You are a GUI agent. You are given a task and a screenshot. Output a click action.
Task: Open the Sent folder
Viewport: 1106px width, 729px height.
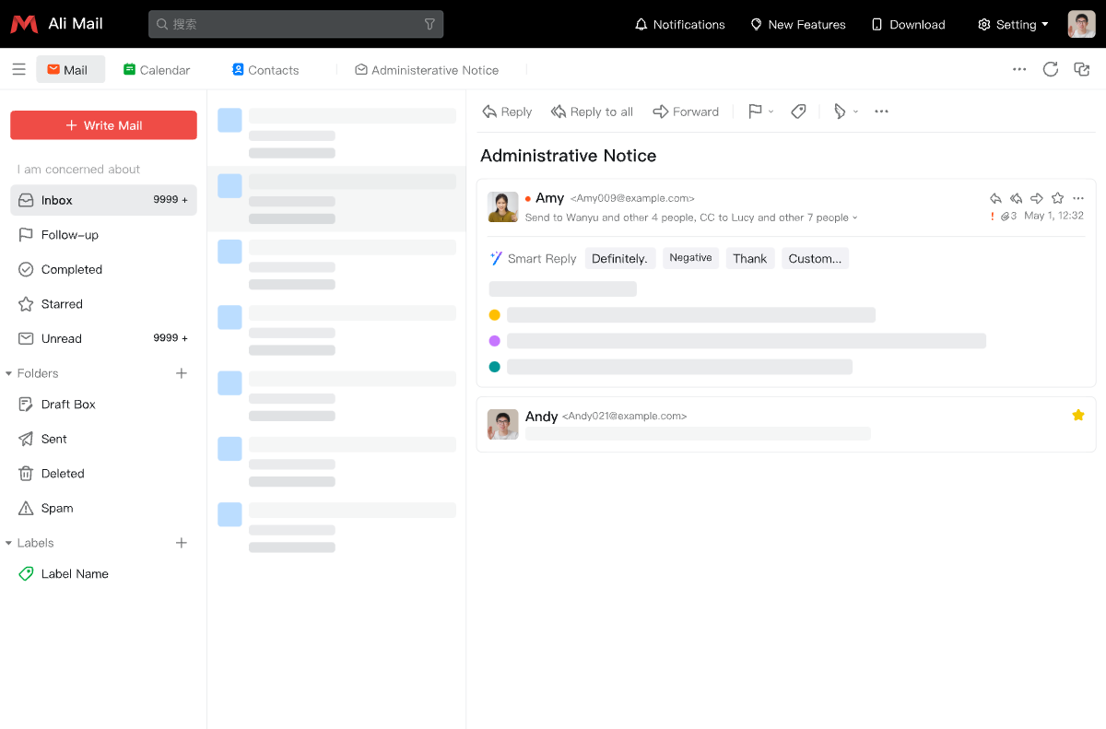click(x=103, y=439)
